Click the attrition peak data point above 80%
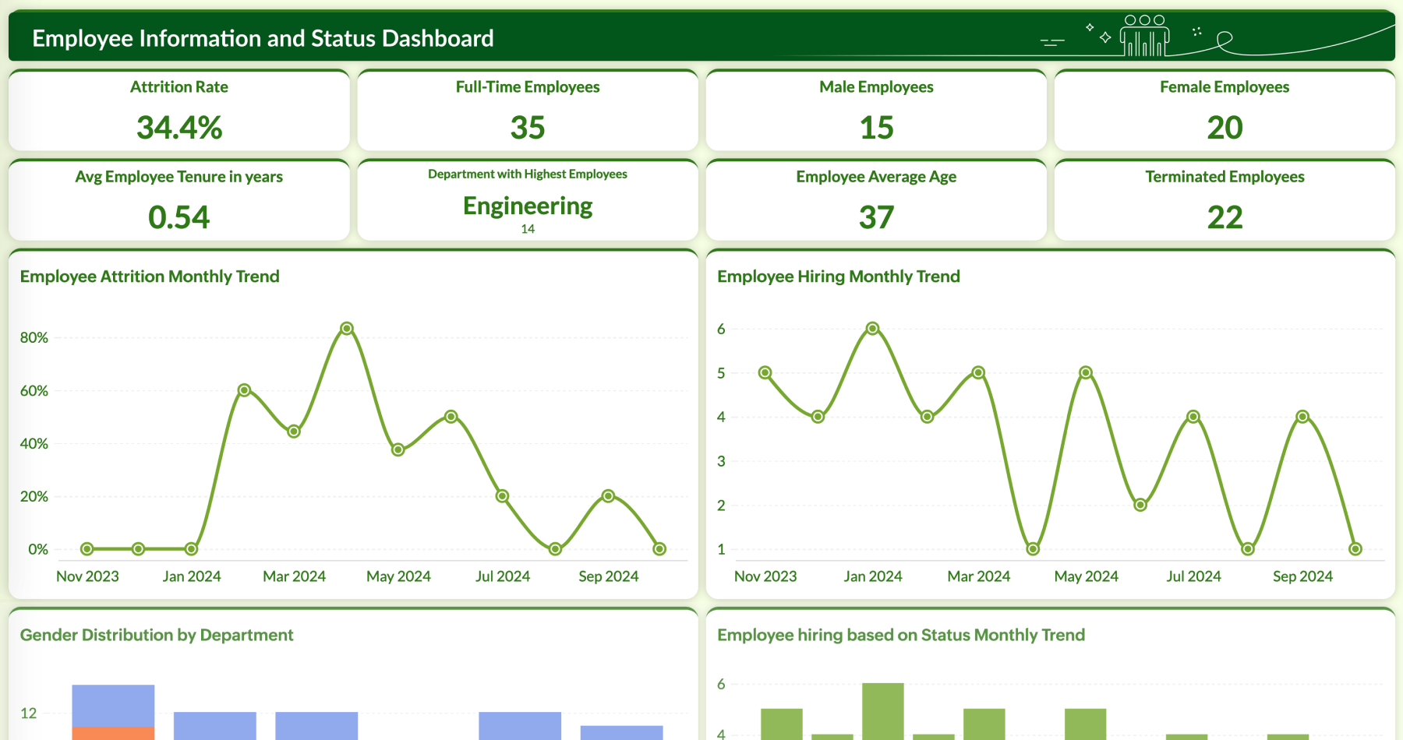The height and width of the screenshot is (740, 1403). click(x=347, y=329)
